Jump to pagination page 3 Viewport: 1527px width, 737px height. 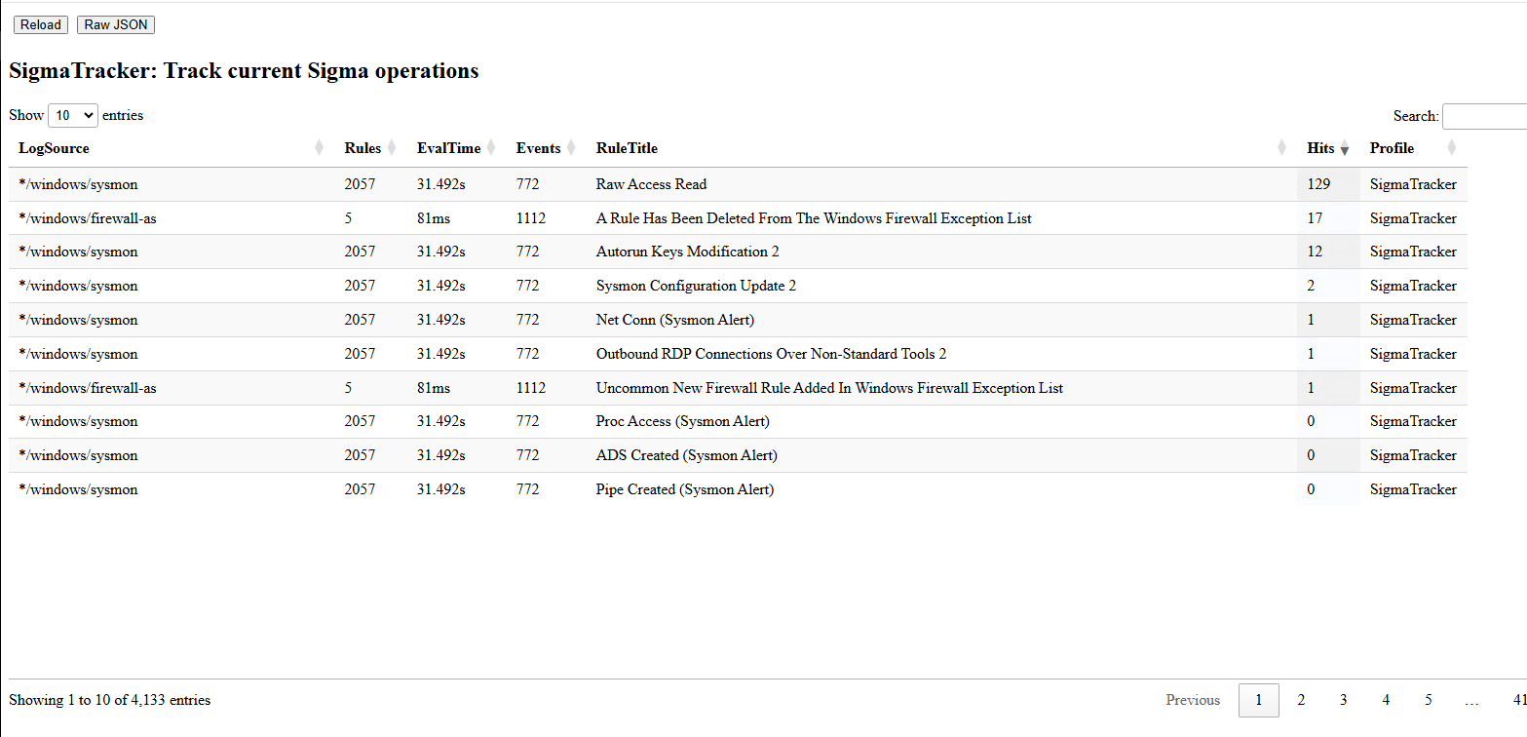click(1343, 700)
